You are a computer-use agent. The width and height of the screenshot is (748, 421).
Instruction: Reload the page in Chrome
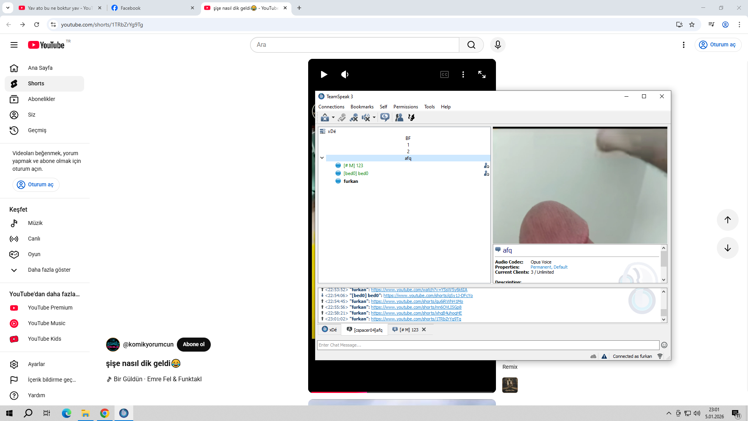point(37,25)
